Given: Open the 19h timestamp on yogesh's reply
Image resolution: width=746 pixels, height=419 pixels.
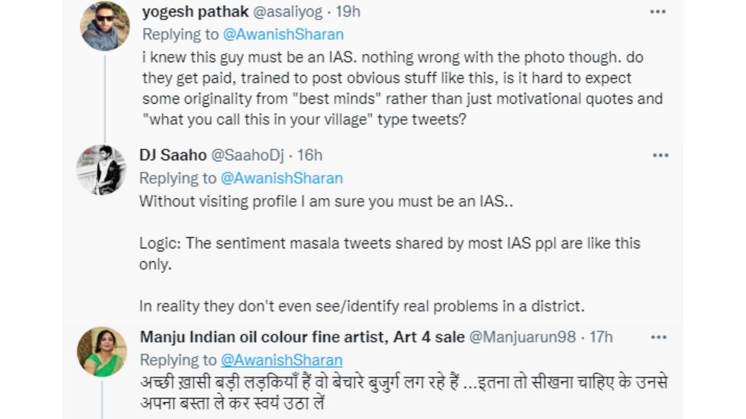Looking at the screenshot, I should (x=348, y=12).
